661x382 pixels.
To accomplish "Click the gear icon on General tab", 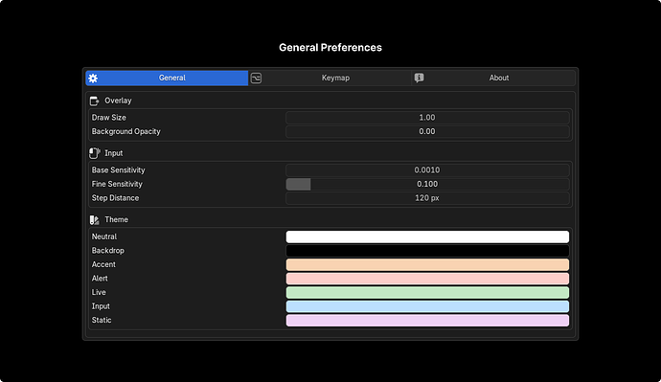I will click(x=93, y=78).
